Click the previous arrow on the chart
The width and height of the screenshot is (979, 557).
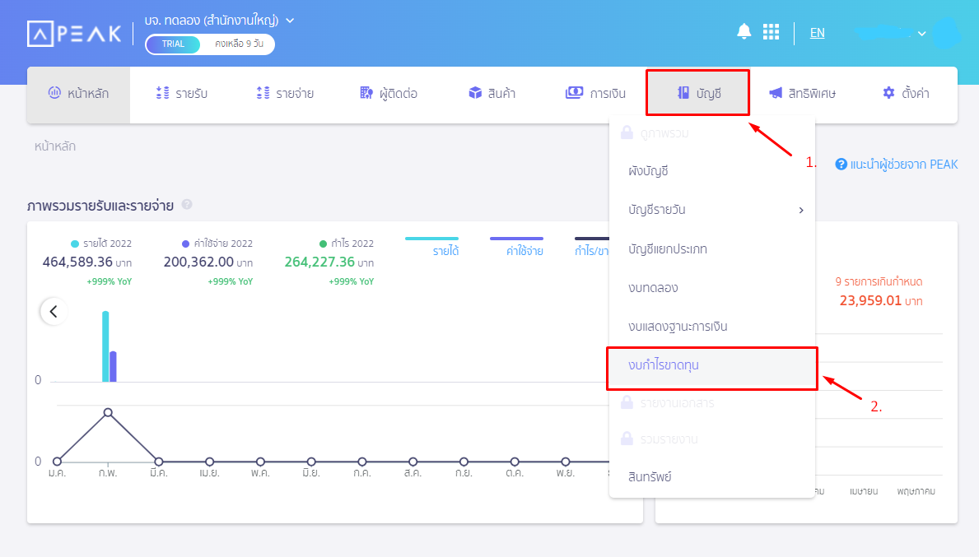(54, 311)
